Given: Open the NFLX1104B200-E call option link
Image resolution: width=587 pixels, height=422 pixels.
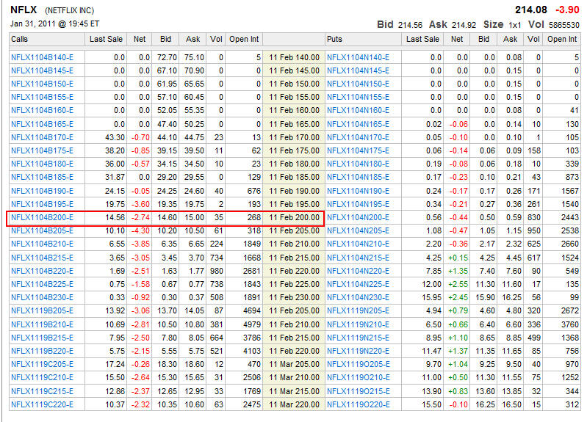Looking at the screenshot, I should (x=43, y=217).
